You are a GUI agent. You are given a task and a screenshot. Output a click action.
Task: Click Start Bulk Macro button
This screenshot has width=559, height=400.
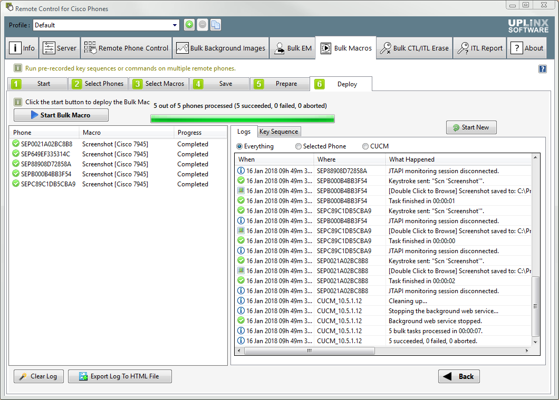click(61, 115)
